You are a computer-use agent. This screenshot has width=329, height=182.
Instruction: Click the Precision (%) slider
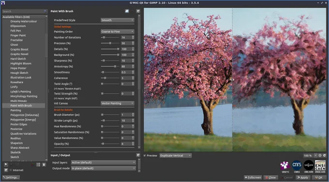click(110, 43)
